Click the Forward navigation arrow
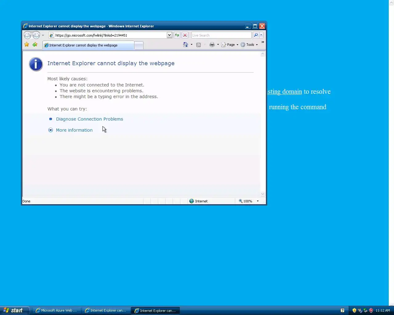 point(36,35)
